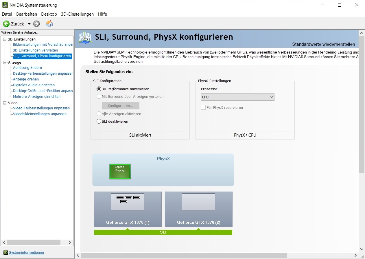Click the green SLI bridge bar

click(163, 232)
